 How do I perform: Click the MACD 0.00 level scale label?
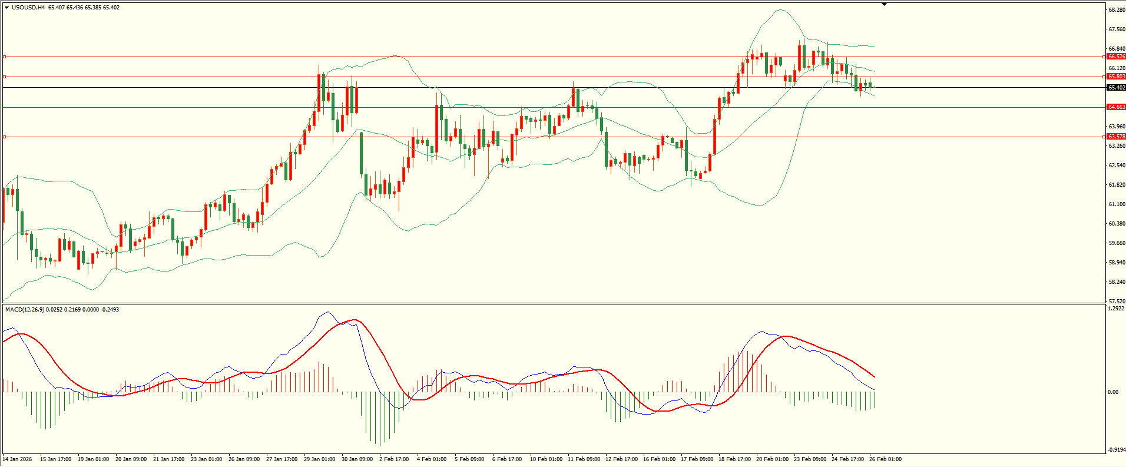(1112, 392)
